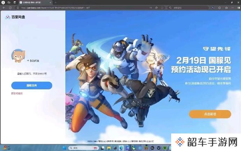Viewport: 241px width, 151px height.
Task: Switch to the 百度网盘 browser tab
Action: coord(35,2)
